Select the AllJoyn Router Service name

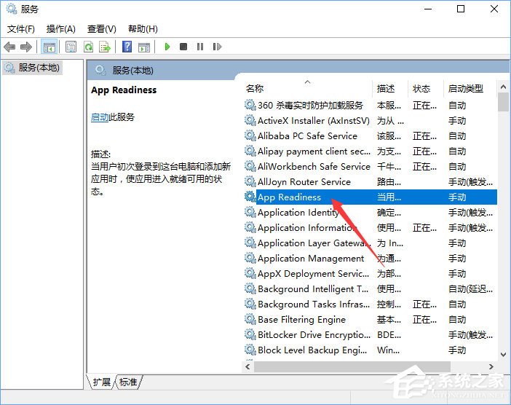pyautogui.click(x=304, y=182)
